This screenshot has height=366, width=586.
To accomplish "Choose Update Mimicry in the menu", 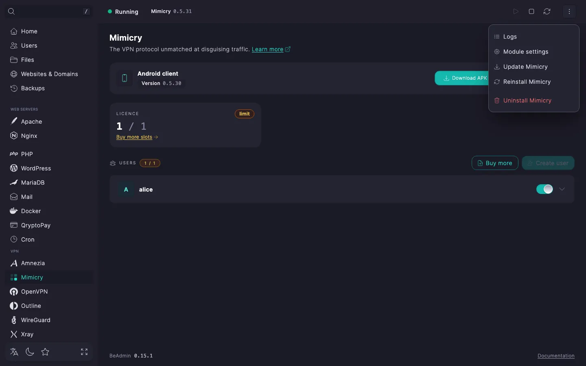I will coord(534,67).
